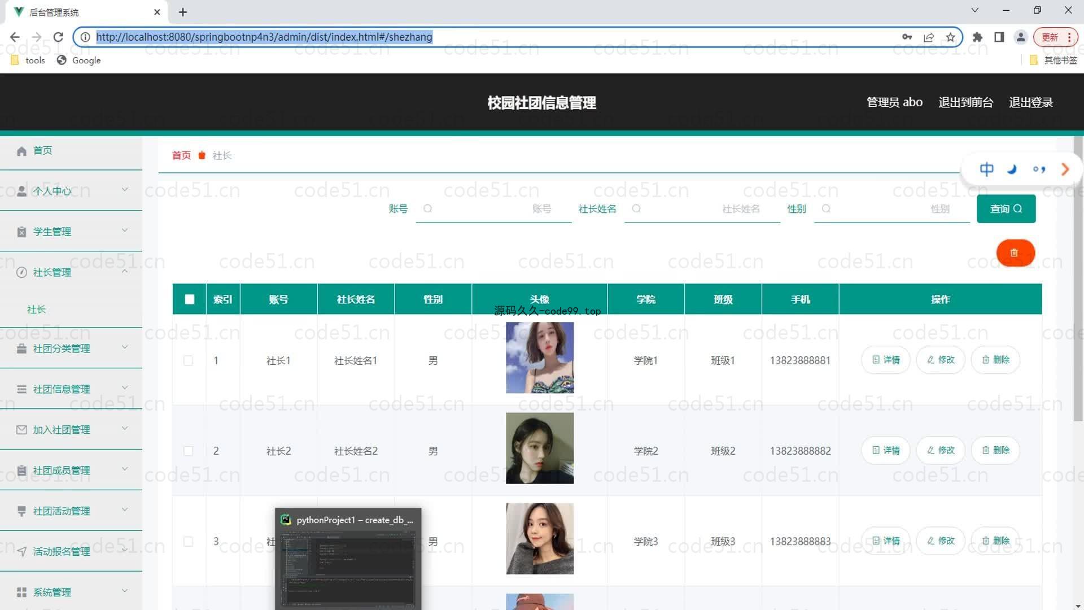
Task: Click the 活动报名管理 paper plane icon
Action: click(21, 552)
